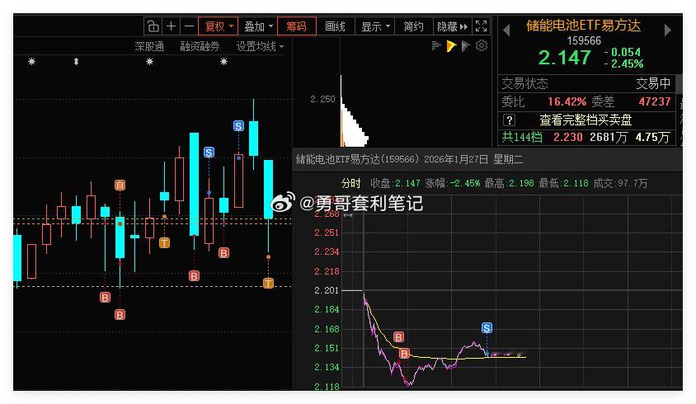
Task: Click the gray flame chip icon
Action: tap(466, 45)
